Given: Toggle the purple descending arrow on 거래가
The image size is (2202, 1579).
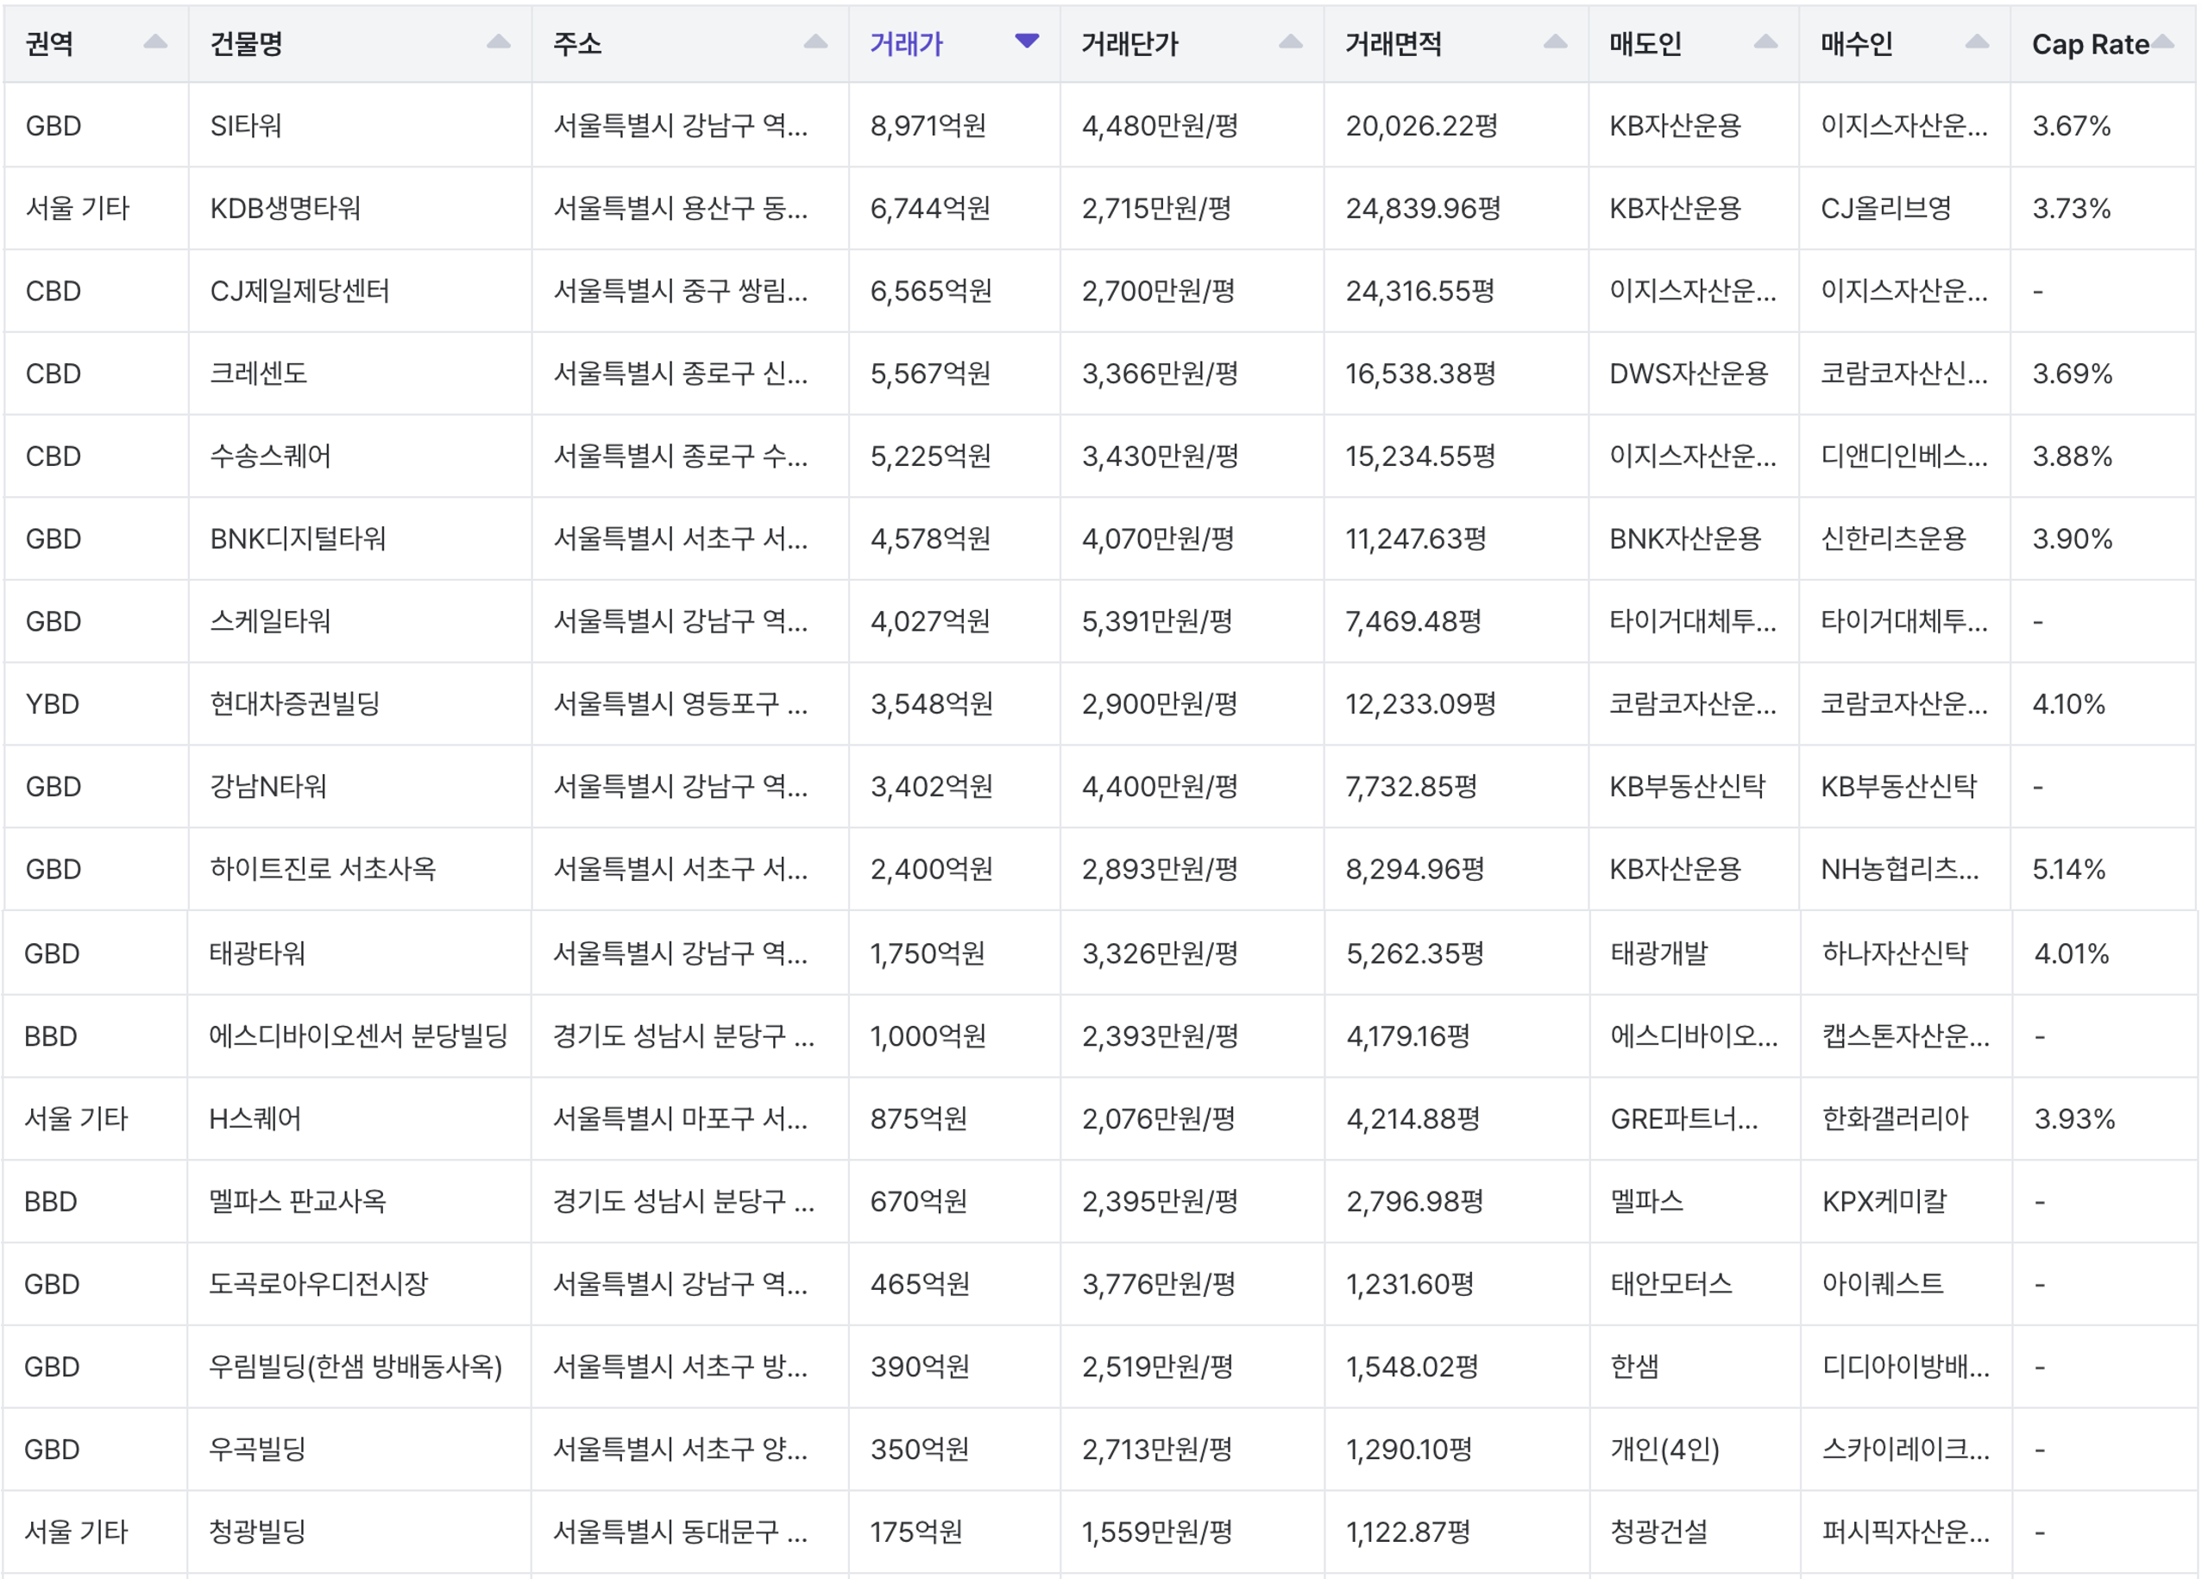Looking at the screenshot, I should coord(1026,41).
